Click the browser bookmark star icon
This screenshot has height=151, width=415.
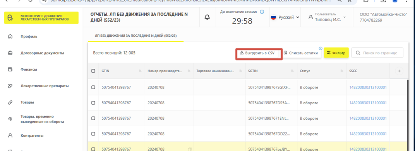pyautogui.click(x=350, y=1)
